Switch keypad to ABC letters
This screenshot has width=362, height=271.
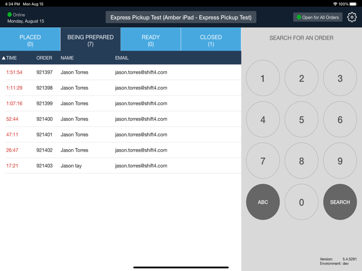(x=263, y=202)
